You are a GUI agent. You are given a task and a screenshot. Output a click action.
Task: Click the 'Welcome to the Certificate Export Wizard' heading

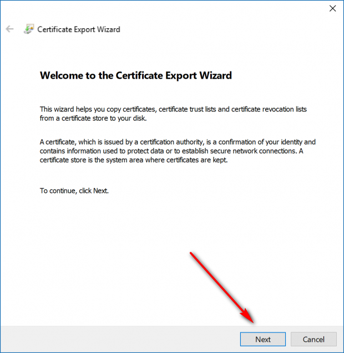136,75
